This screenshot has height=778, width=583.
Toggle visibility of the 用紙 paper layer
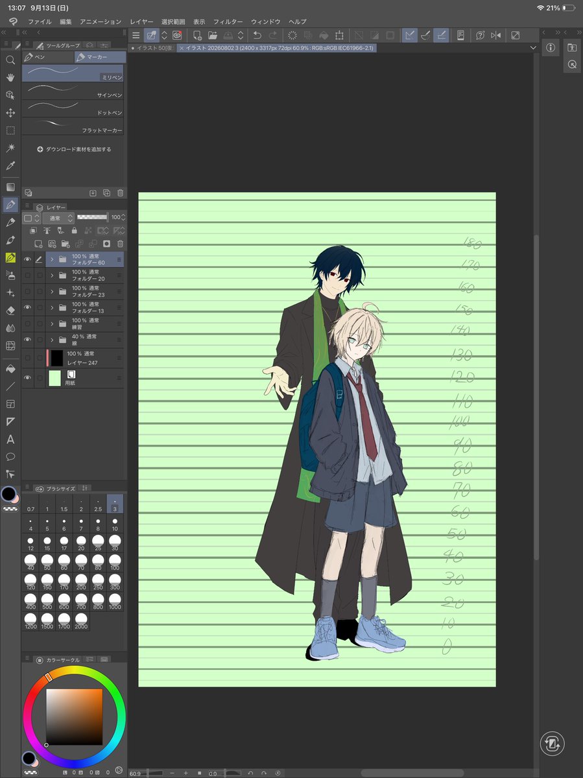(27, 377)
